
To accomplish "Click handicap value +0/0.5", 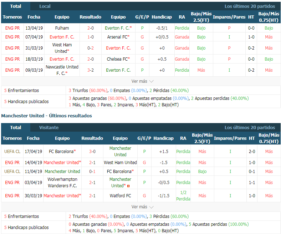I will point(162,37).
